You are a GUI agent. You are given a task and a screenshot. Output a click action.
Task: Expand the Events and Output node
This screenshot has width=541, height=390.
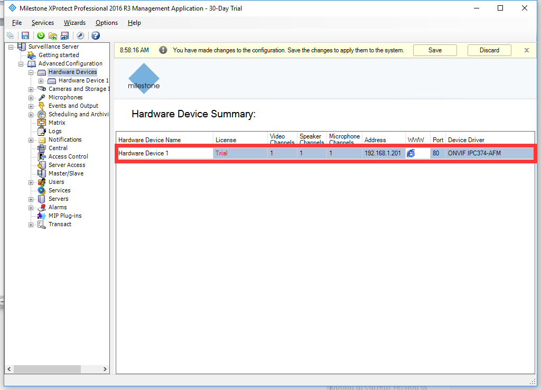click(31, 106)
